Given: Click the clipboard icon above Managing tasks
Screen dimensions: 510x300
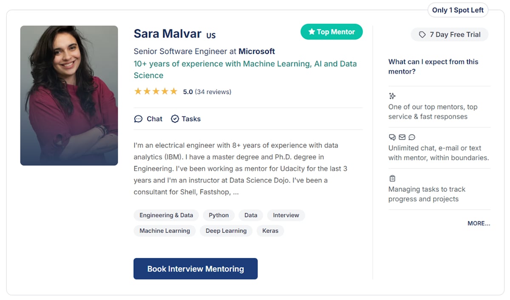Looking at the screenshot, I should [392, 178].
